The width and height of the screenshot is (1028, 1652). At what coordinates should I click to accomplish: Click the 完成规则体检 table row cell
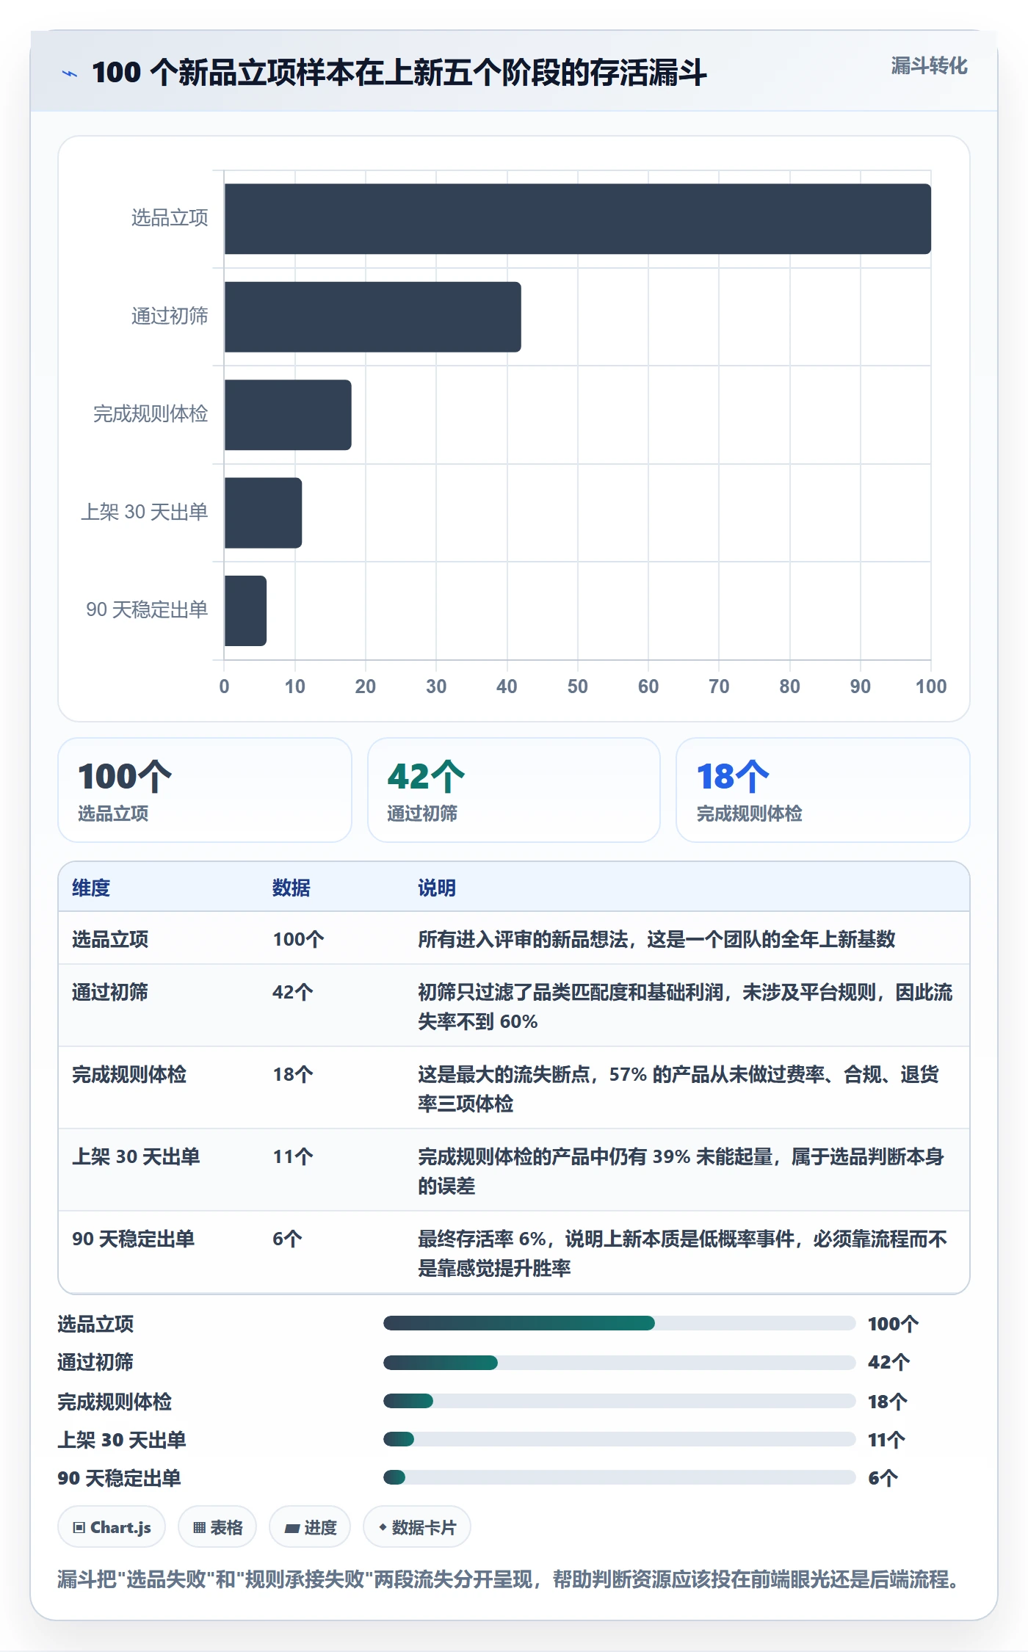[129, 1074]
